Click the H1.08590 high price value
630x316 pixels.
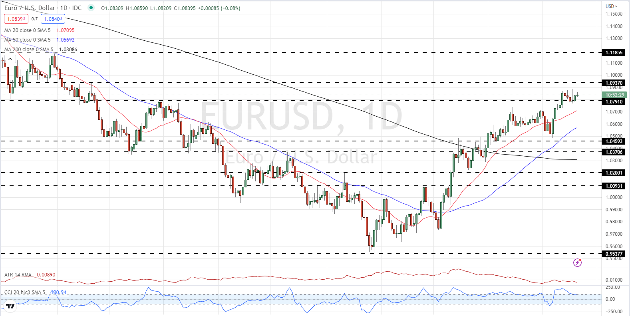(x=137, y=8)
